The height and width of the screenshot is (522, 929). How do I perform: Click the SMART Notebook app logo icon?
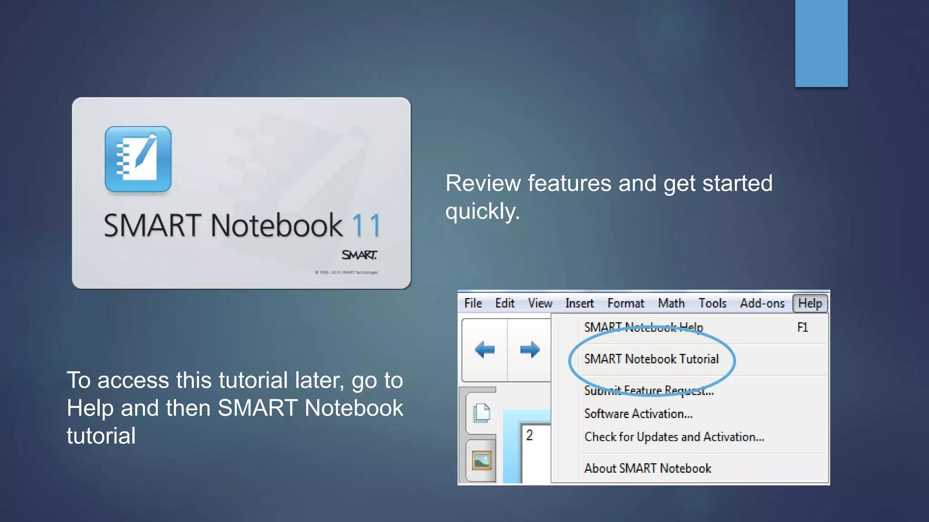(x=138, y=159)
